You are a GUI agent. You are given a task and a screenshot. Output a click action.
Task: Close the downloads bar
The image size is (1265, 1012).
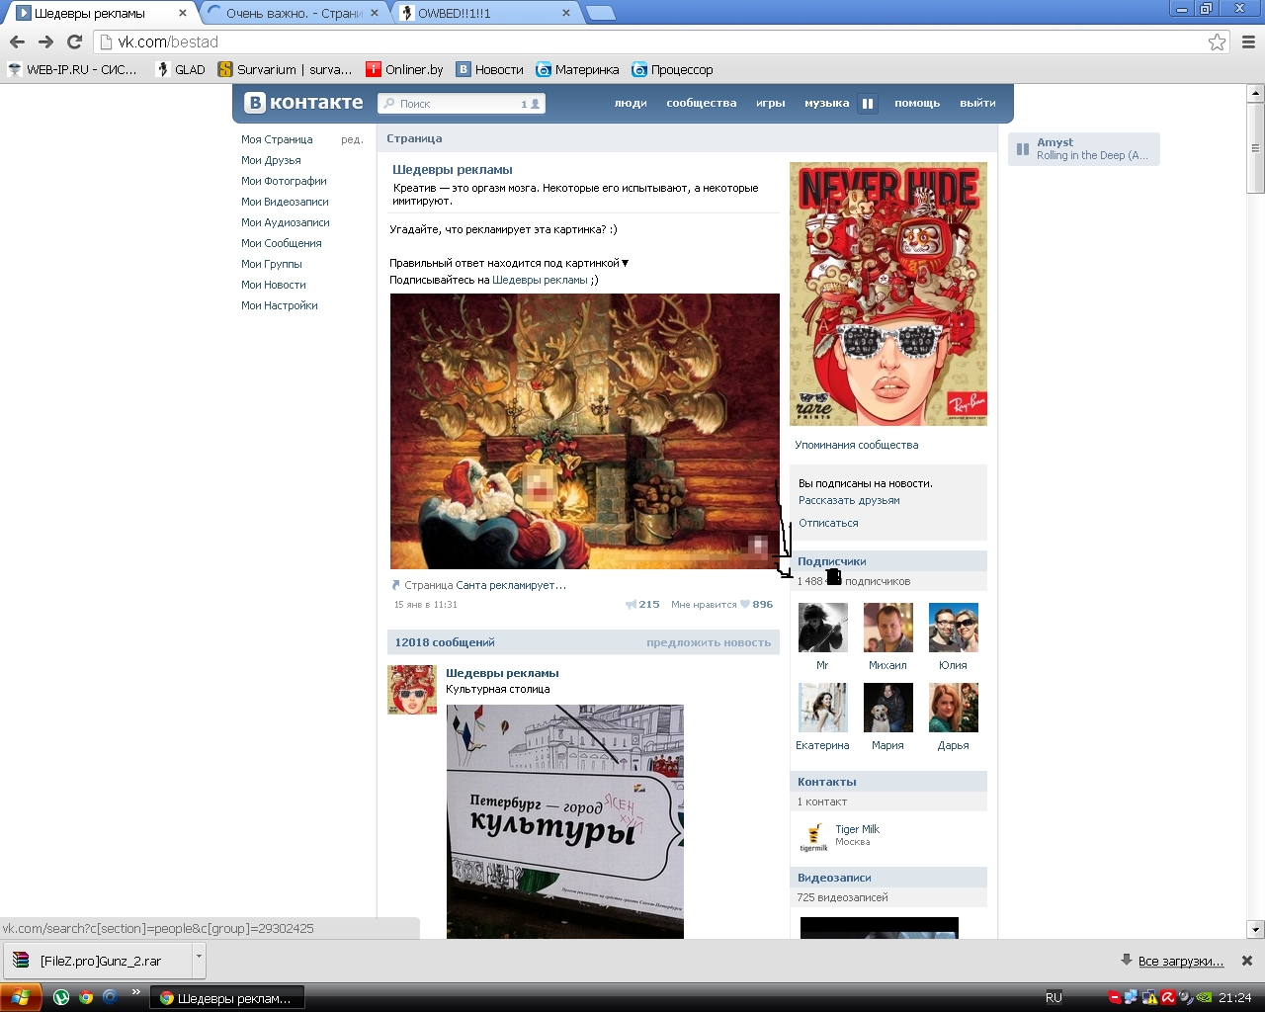pyautogui.click(x=1246, y=961)
